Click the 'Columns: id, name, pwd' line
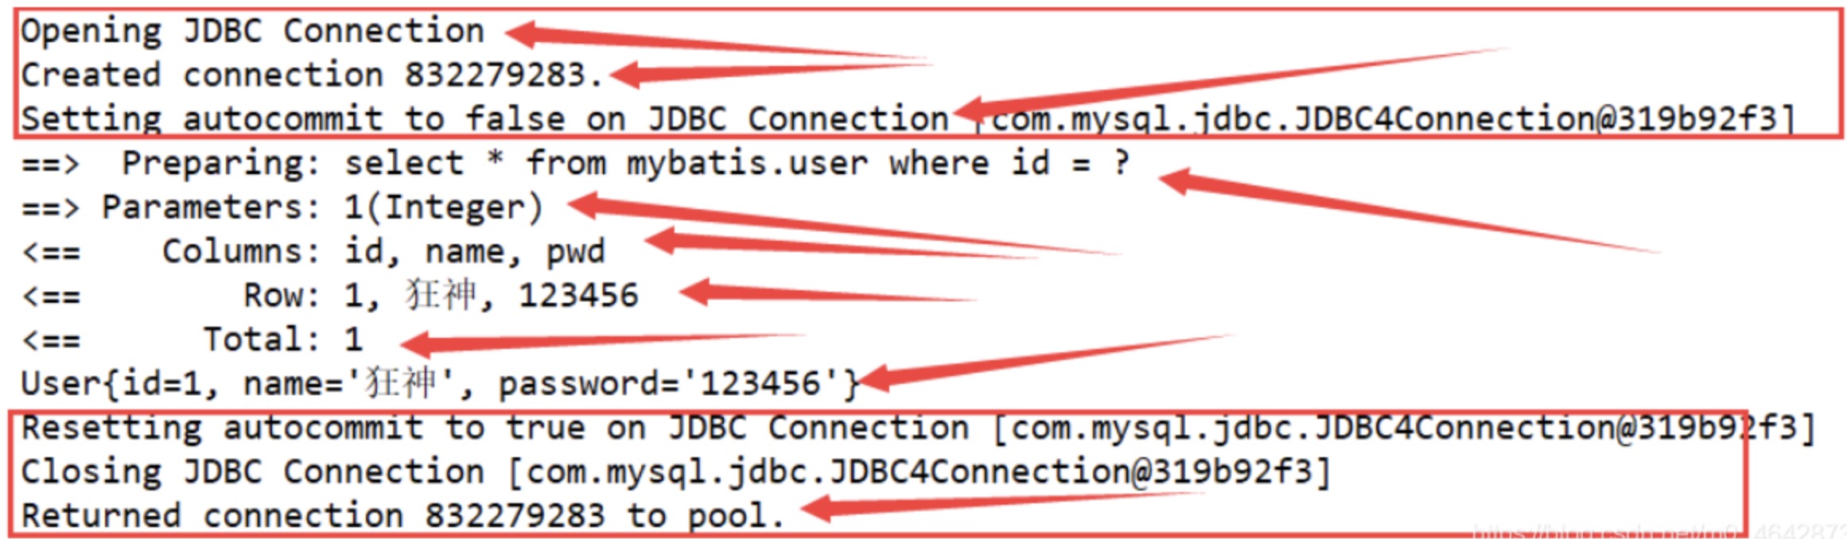This screenshot has width=1847, height=539. click(x=313, y=252)
